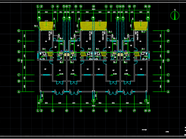Select the leftmost cyan double door on axis A

point(60,93)
